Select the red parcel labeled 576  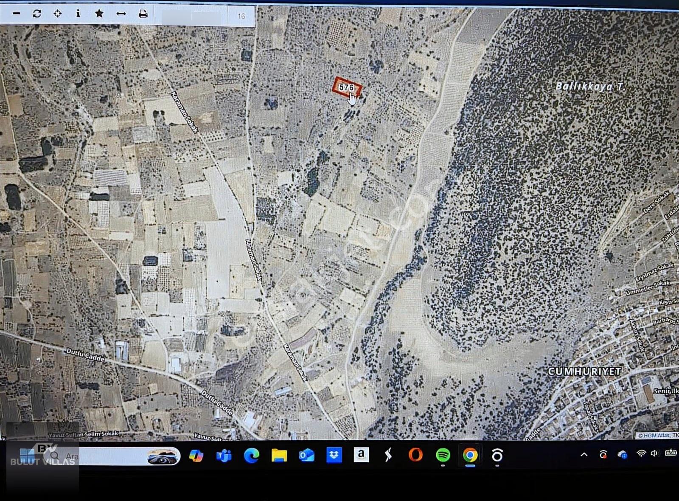[x=347, y=88]
